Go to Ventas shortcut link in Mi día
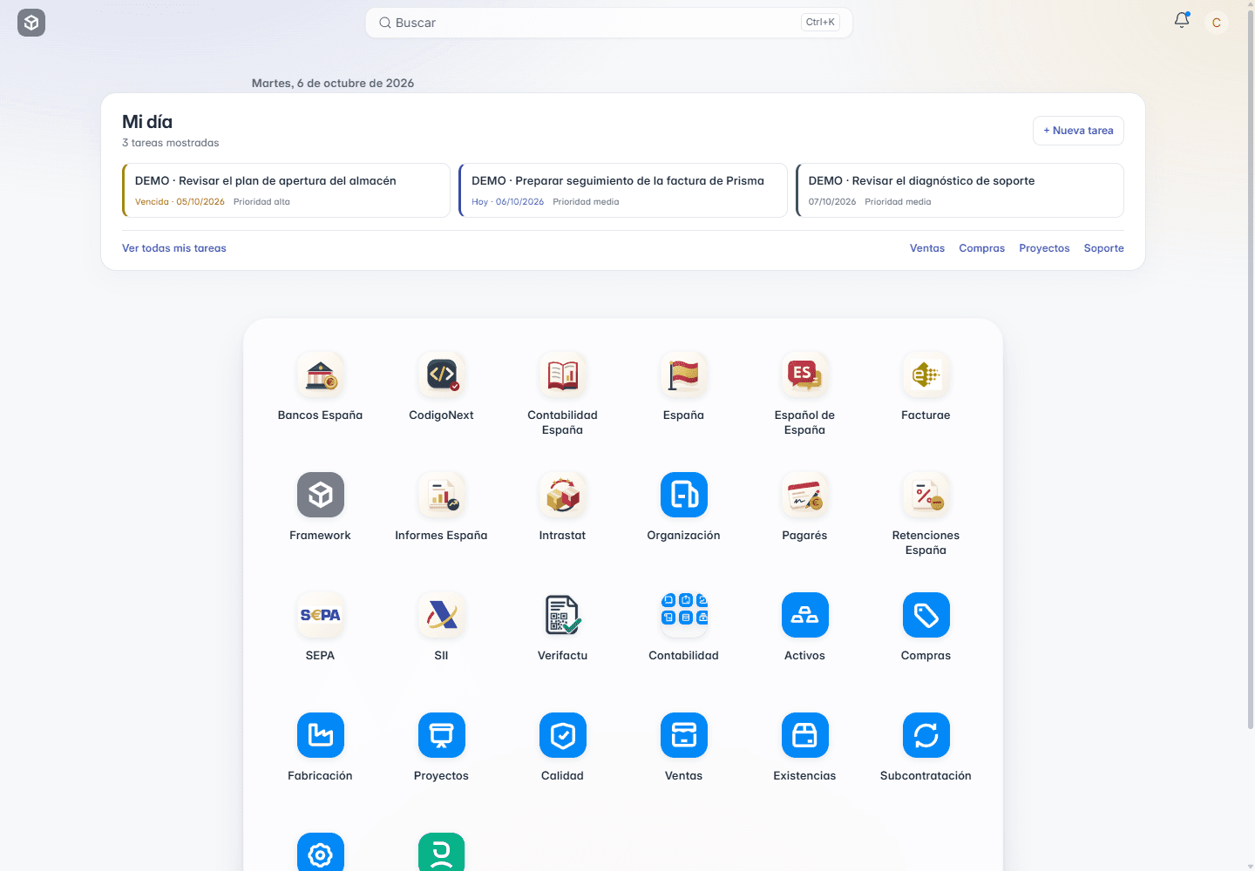Screen dimensions: 1255x871 pos(927,248)
